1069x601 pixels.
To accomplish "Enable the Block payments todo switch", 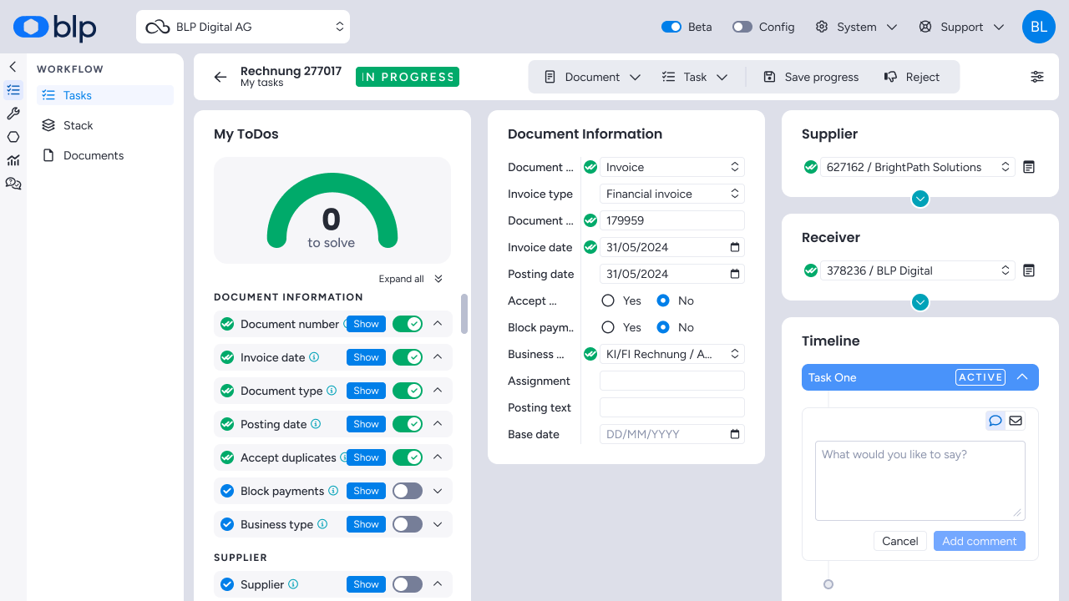I will [408, 491].
